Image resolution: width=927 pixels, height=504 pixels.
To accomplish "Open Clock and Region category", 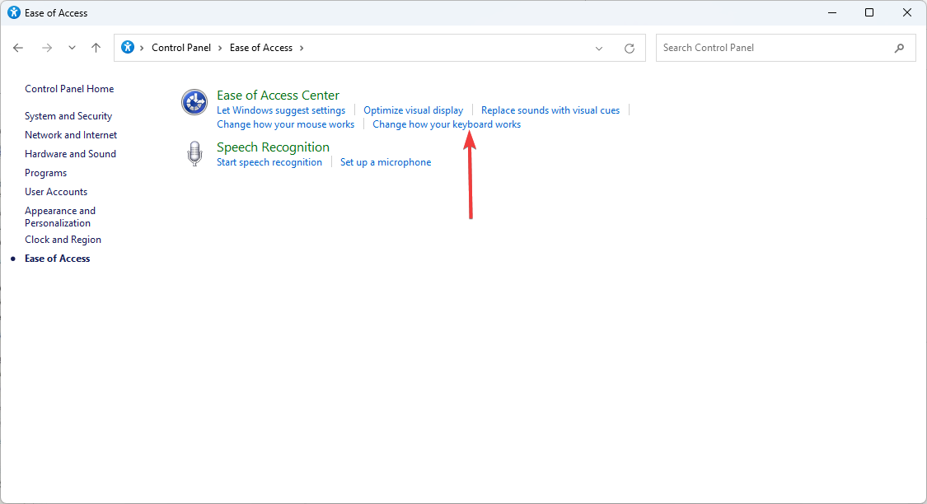I will coord(63,240).
